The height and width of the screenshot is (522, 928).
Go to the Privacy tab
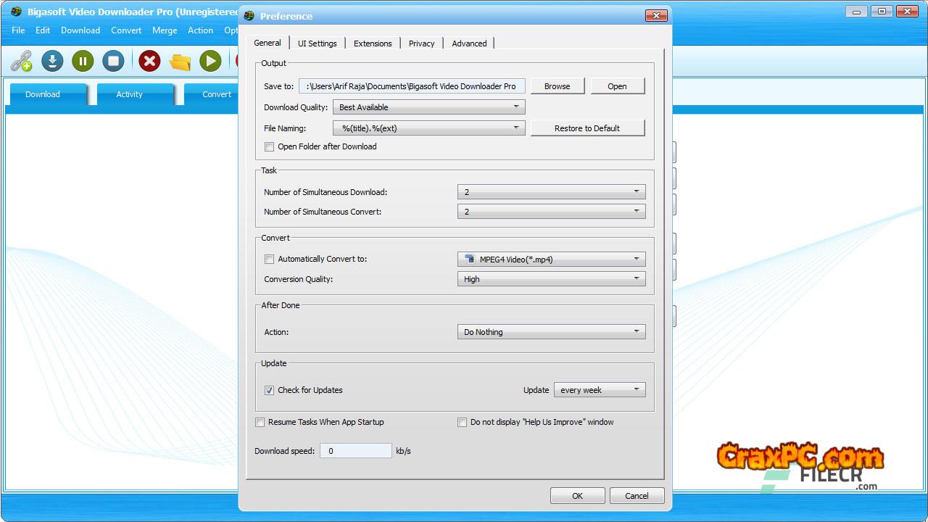[421, 43]
